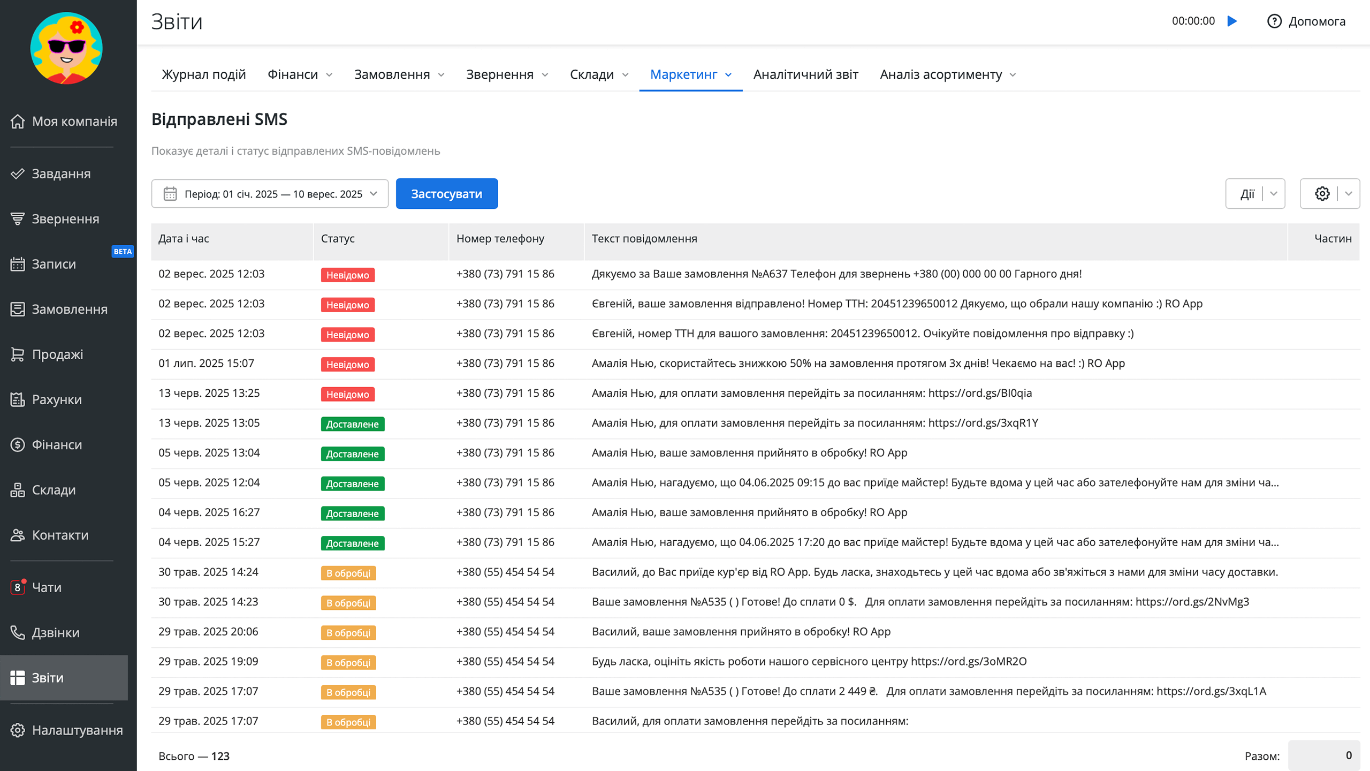
Task: Click the company avatar logo
Action: [x=66, y=48]
